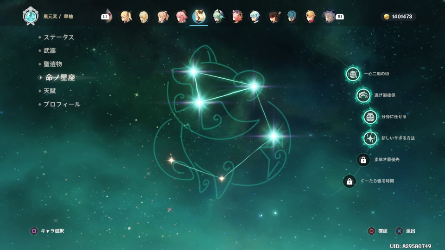Screen dimensions: 445x250
Task: Click the 風元素 / 早柚 character title
Action: pyautogui.click(x=58, y=17)
